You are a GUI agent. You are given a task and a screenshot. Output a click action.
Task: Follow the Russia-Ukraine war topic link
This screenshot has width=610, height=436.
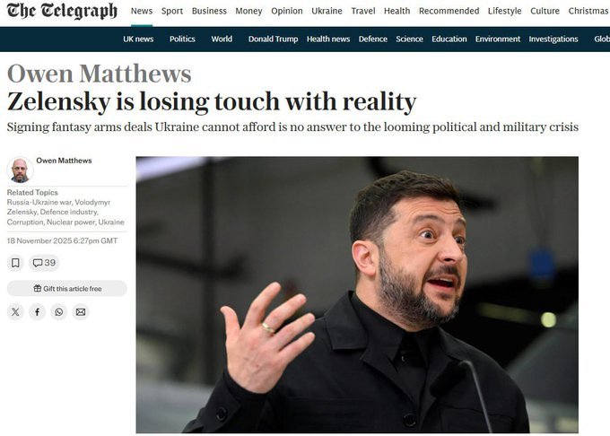[39, 202]
